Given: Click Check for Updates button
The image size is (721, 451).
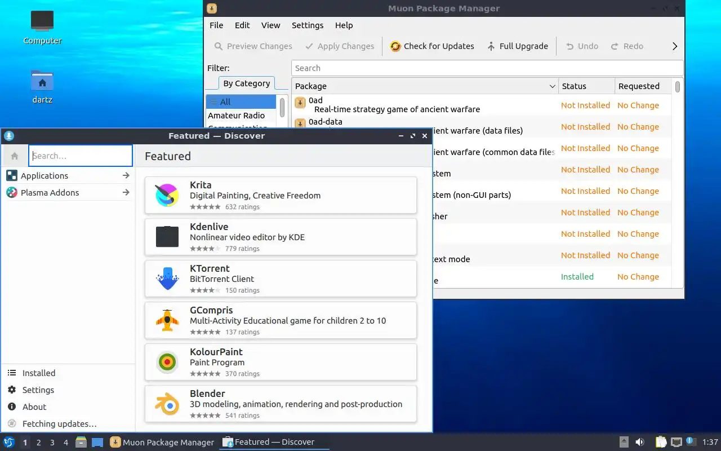Looking at the screenshot, I should pyautogui.click(x=432, y=46).
